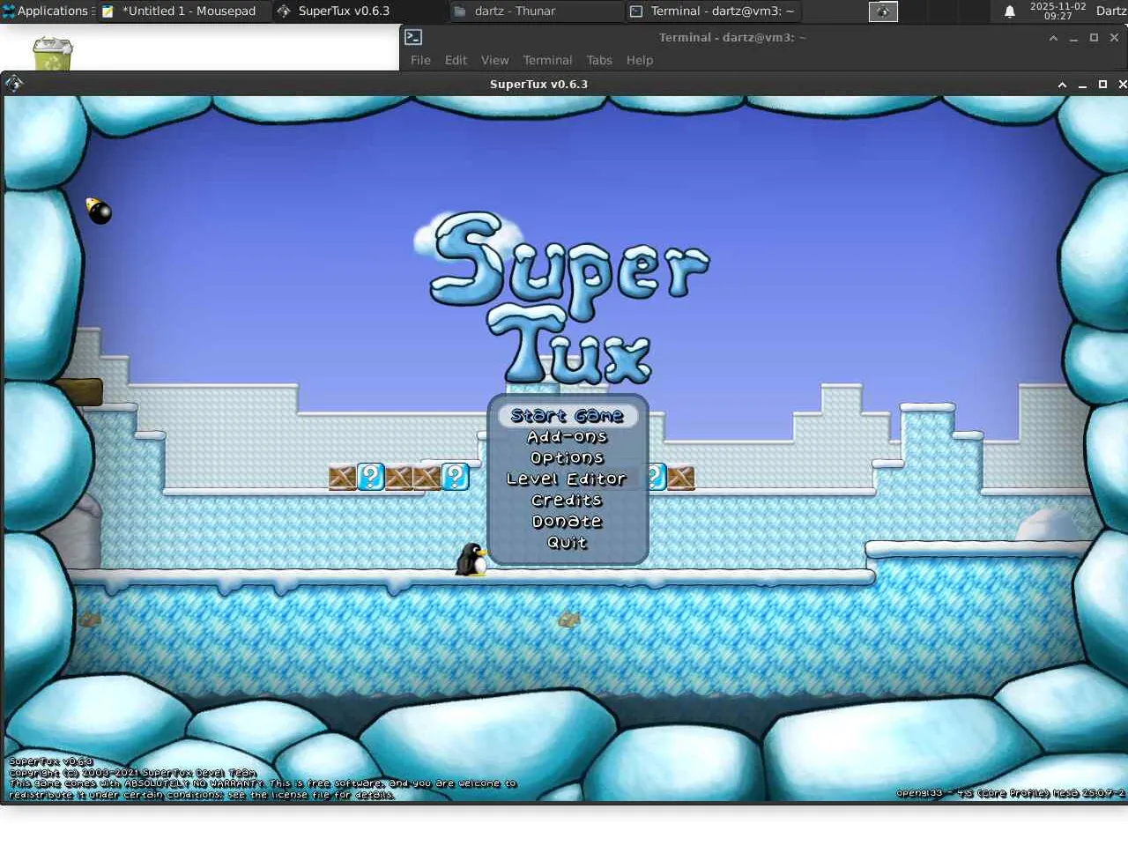Close the SuperTux window
This screenshot has height=846, width=1128.
1122,85
